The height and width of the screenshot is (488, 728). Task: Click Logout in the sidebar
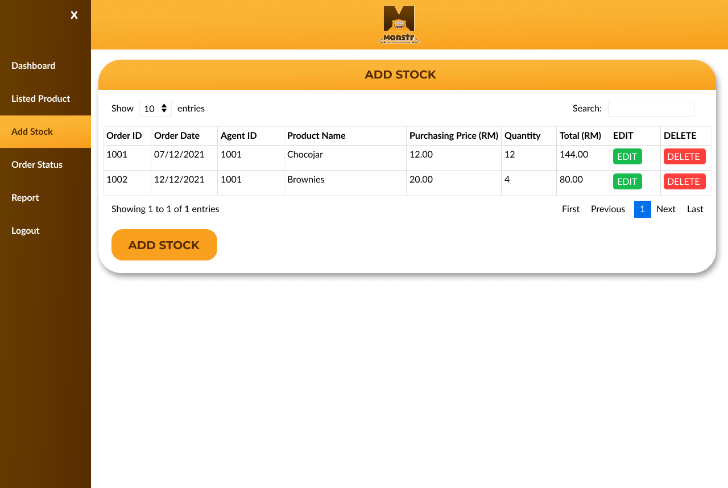point(26,230)
